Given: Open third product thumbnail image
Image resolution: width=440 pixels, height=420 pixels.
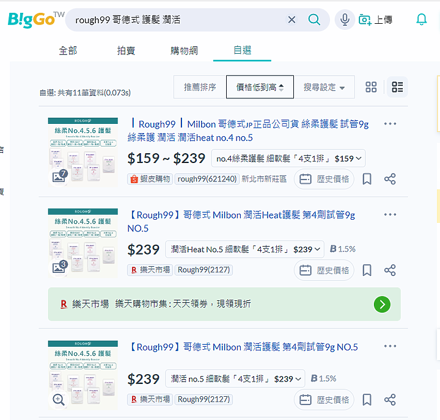Looking at the screenshot, I should [x=82, y=375].
